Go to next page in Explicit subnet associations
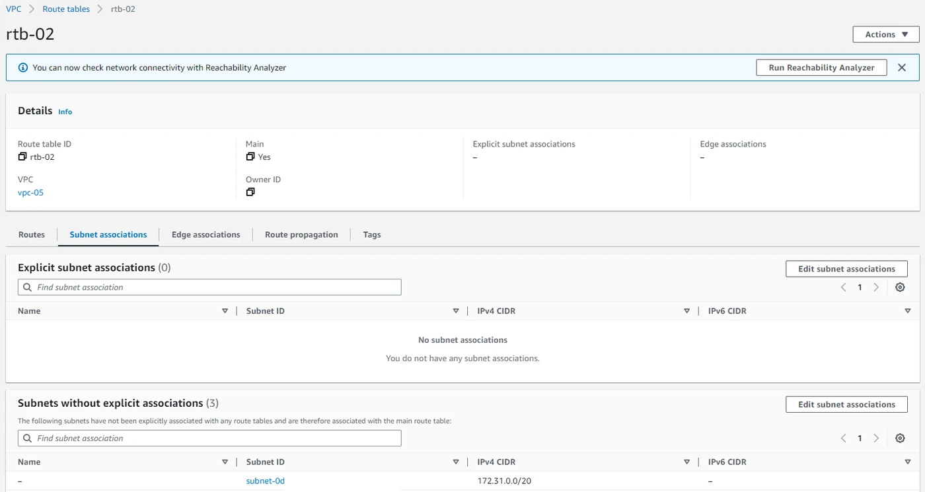Viewport: 925px width, 492px height. pos(876,287)
